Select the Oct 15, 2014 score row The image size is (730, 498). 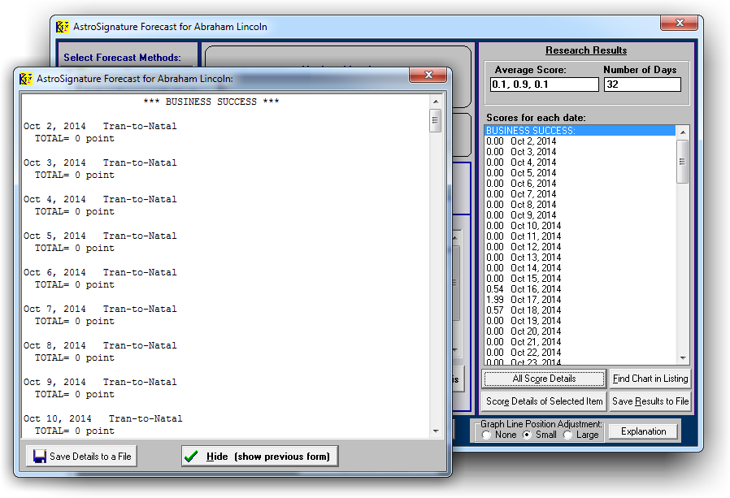[580, 279]
